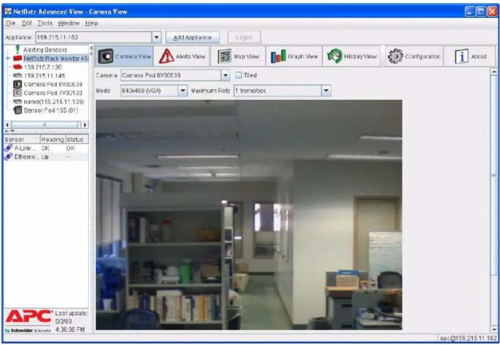Click the red appliance icon beside 159.215.7.120
Image resolution: width=500 pixels, height=345 pixels.
click(x=17, y=67)
